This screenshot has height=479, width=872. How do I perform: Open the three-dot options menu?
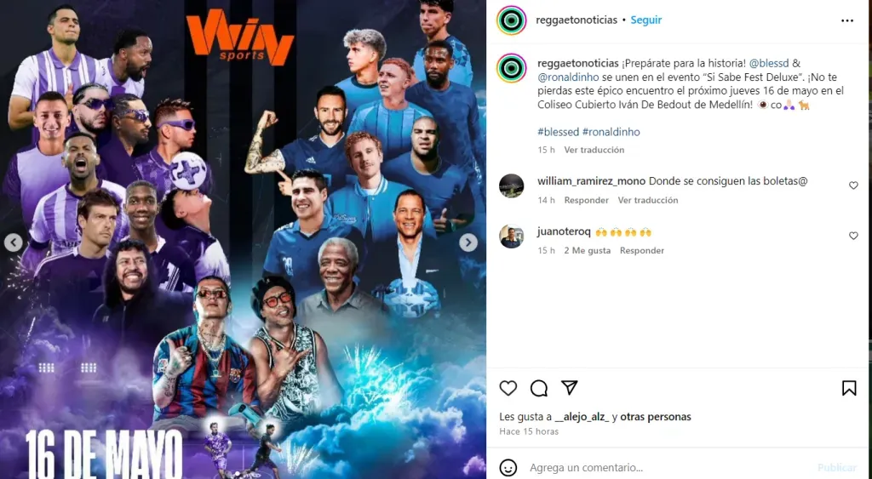[847, 20]
